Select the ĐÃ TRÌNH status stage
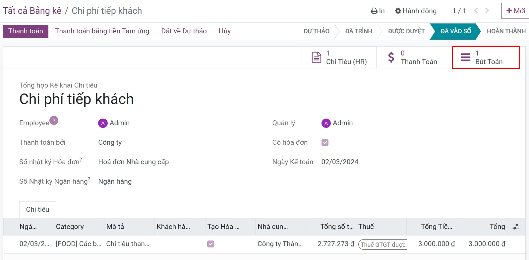 359,31
